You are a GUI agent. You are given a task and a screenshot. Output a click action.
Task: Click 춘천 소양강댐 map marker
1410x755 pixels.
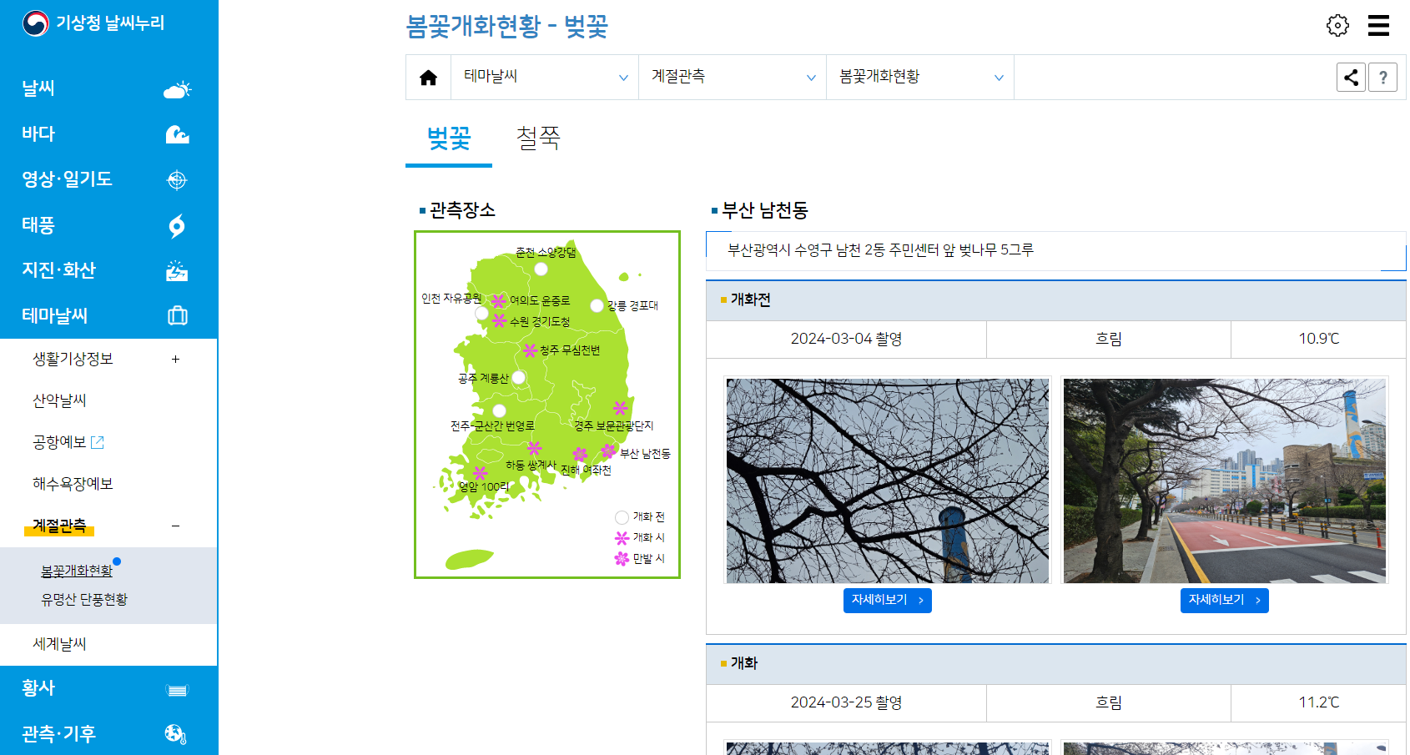(541, 269)
